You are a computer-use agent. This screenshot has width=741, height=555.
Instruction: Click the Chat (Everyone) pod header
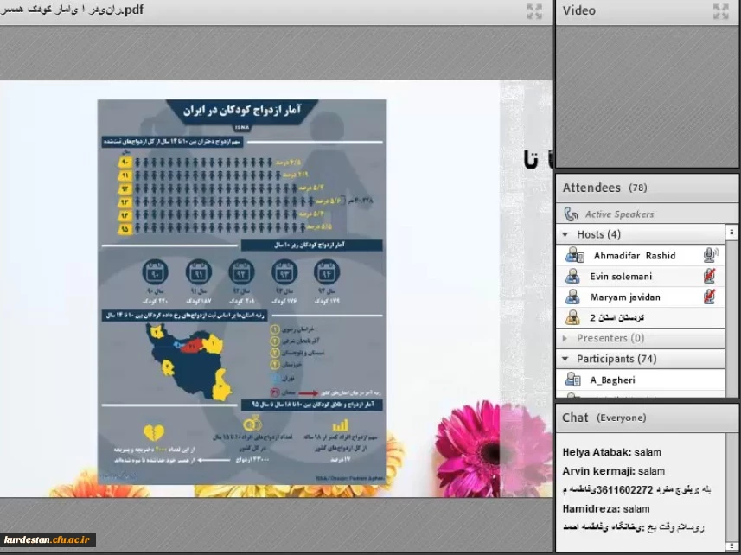(604, 418)
